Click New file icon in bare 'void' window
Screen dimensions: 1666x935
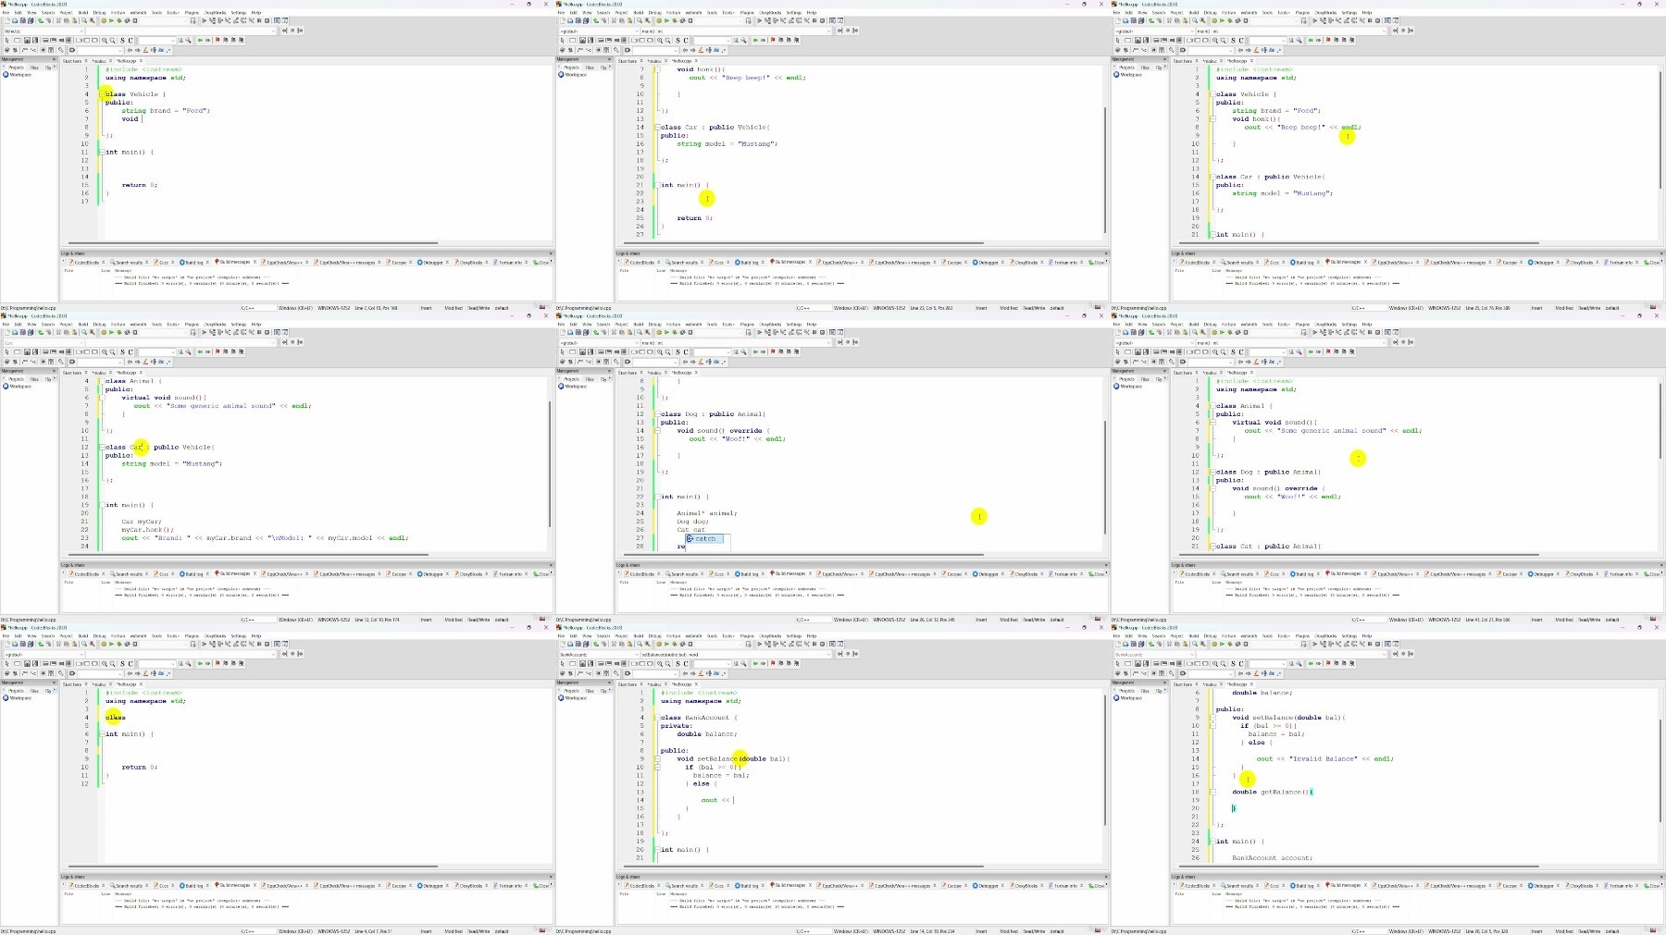pyautogui.click(x=7, y=20)
